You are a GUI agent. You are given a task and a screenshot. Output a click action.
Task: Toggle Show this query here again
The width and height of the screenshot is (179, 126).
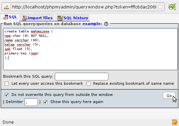pyautogui.click(x=46, y=102)
